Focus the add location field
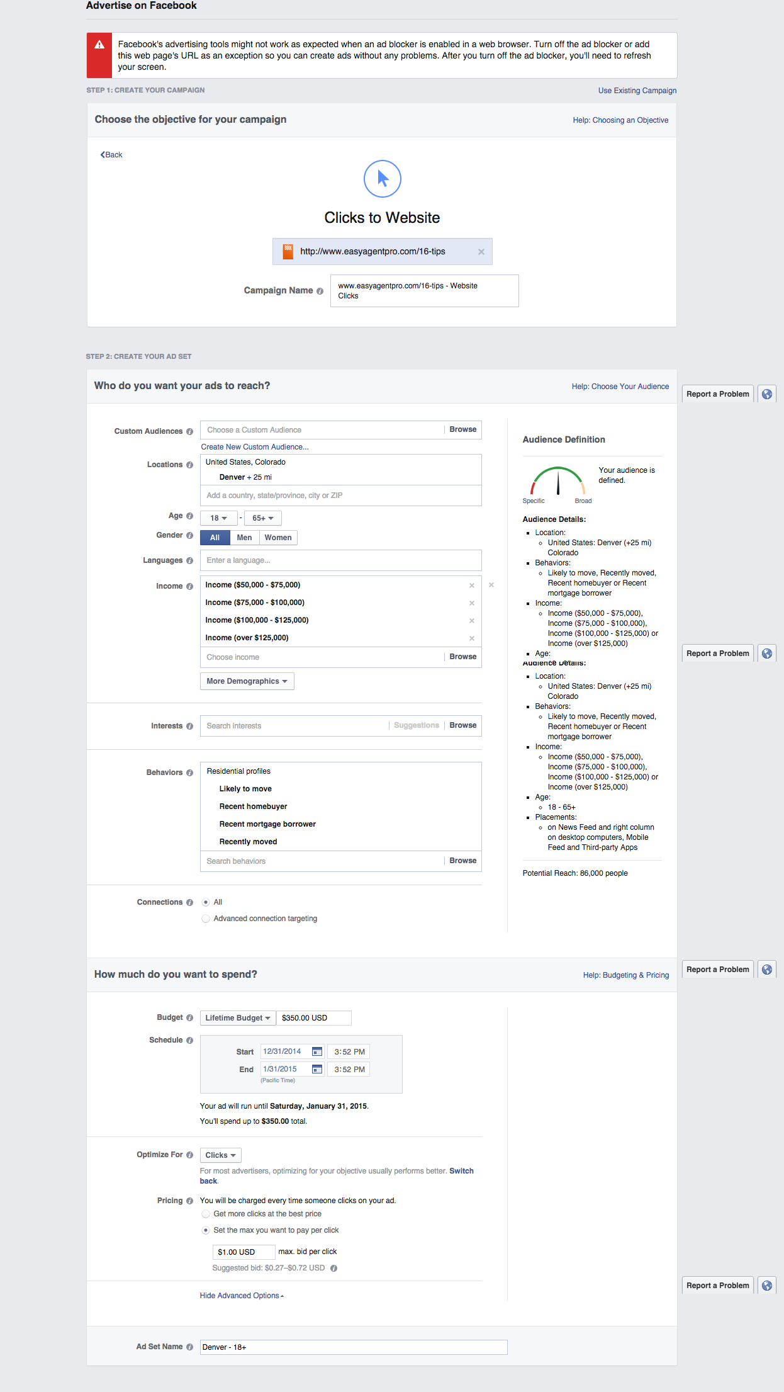Screen dimensions: 784x1392 pos(341,495)
